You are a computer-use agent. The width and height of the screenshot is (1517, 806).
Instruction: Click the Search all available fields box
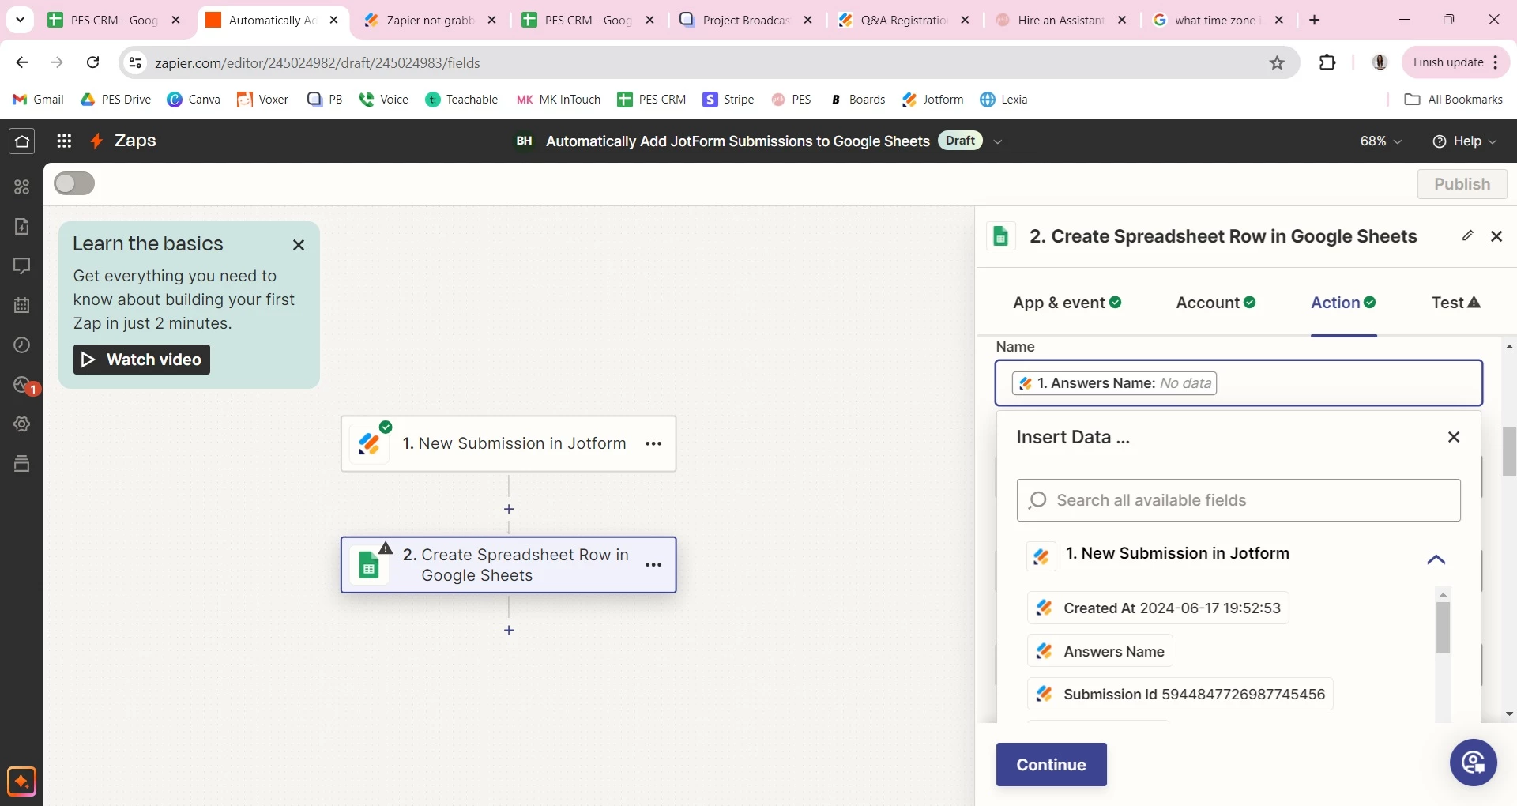coord(1238,500)
